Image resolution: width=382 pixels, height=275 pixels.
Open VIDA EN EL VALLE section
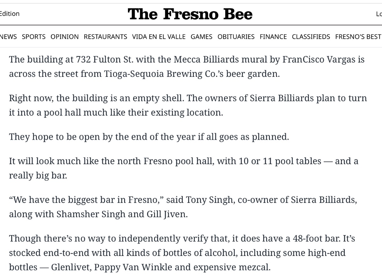click(x=159, y=37)
